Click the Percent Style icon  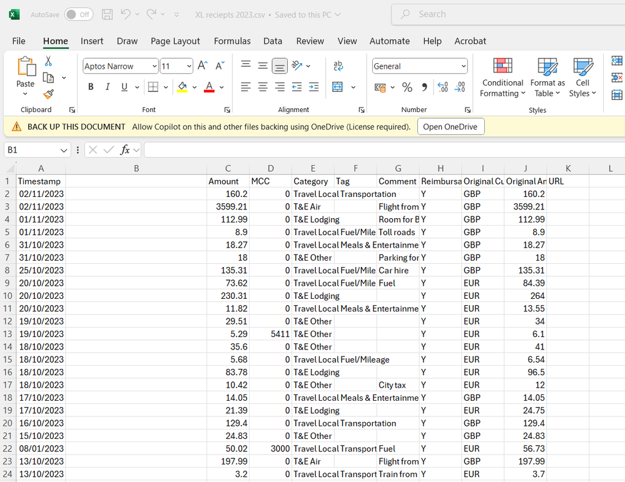tap(407, 88)
